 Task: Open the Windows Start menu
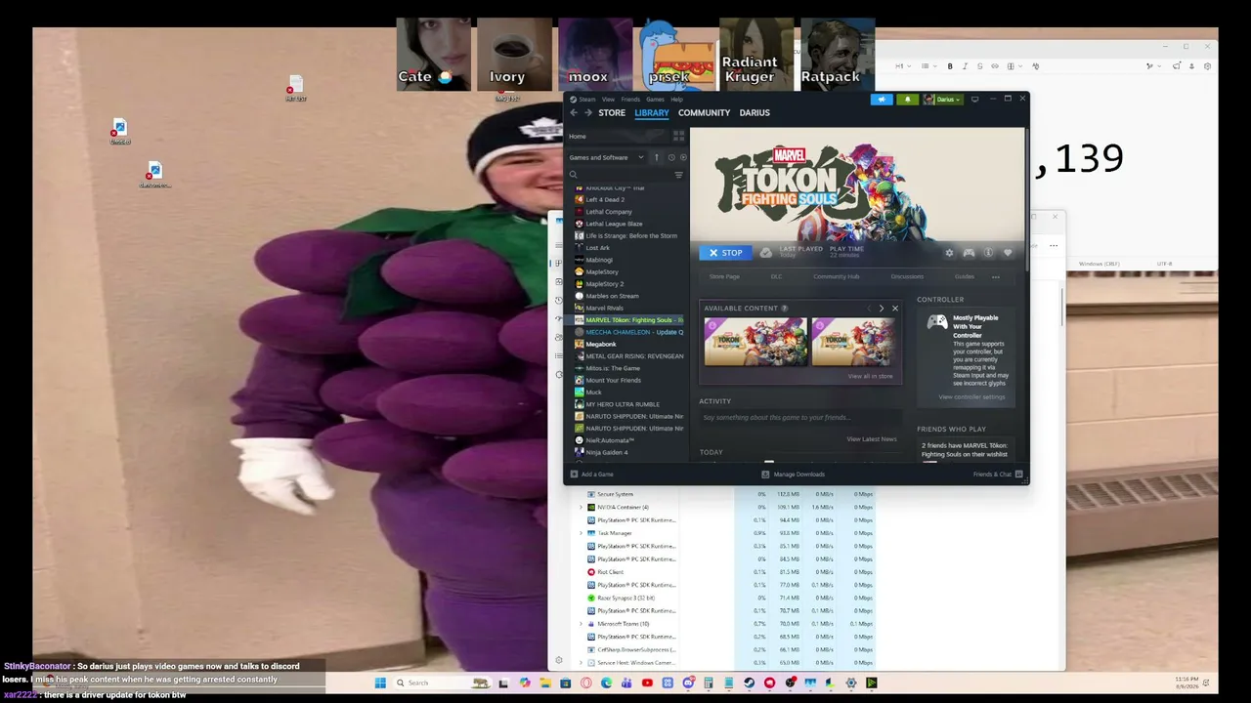pos(380,682)
